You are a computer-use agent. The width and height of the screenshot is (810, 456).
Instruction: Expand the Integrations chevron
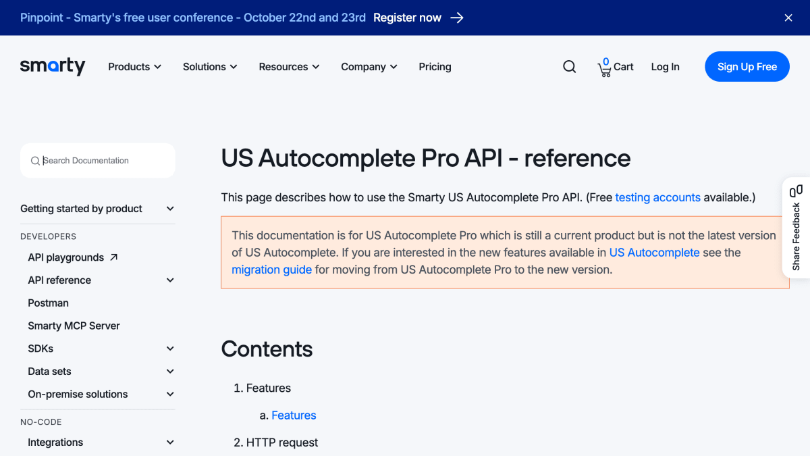[x=170, y=442]
